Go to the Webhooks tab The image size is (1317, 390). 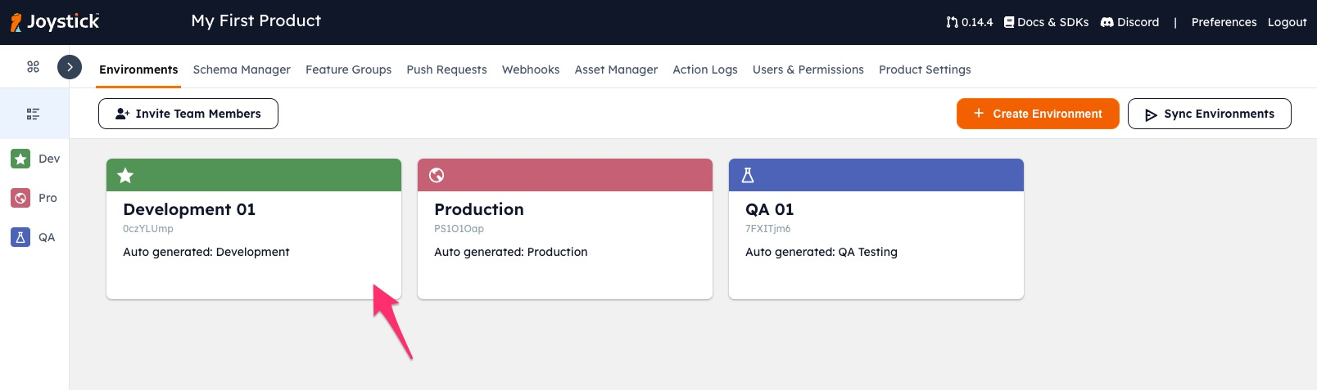[531, 69]
